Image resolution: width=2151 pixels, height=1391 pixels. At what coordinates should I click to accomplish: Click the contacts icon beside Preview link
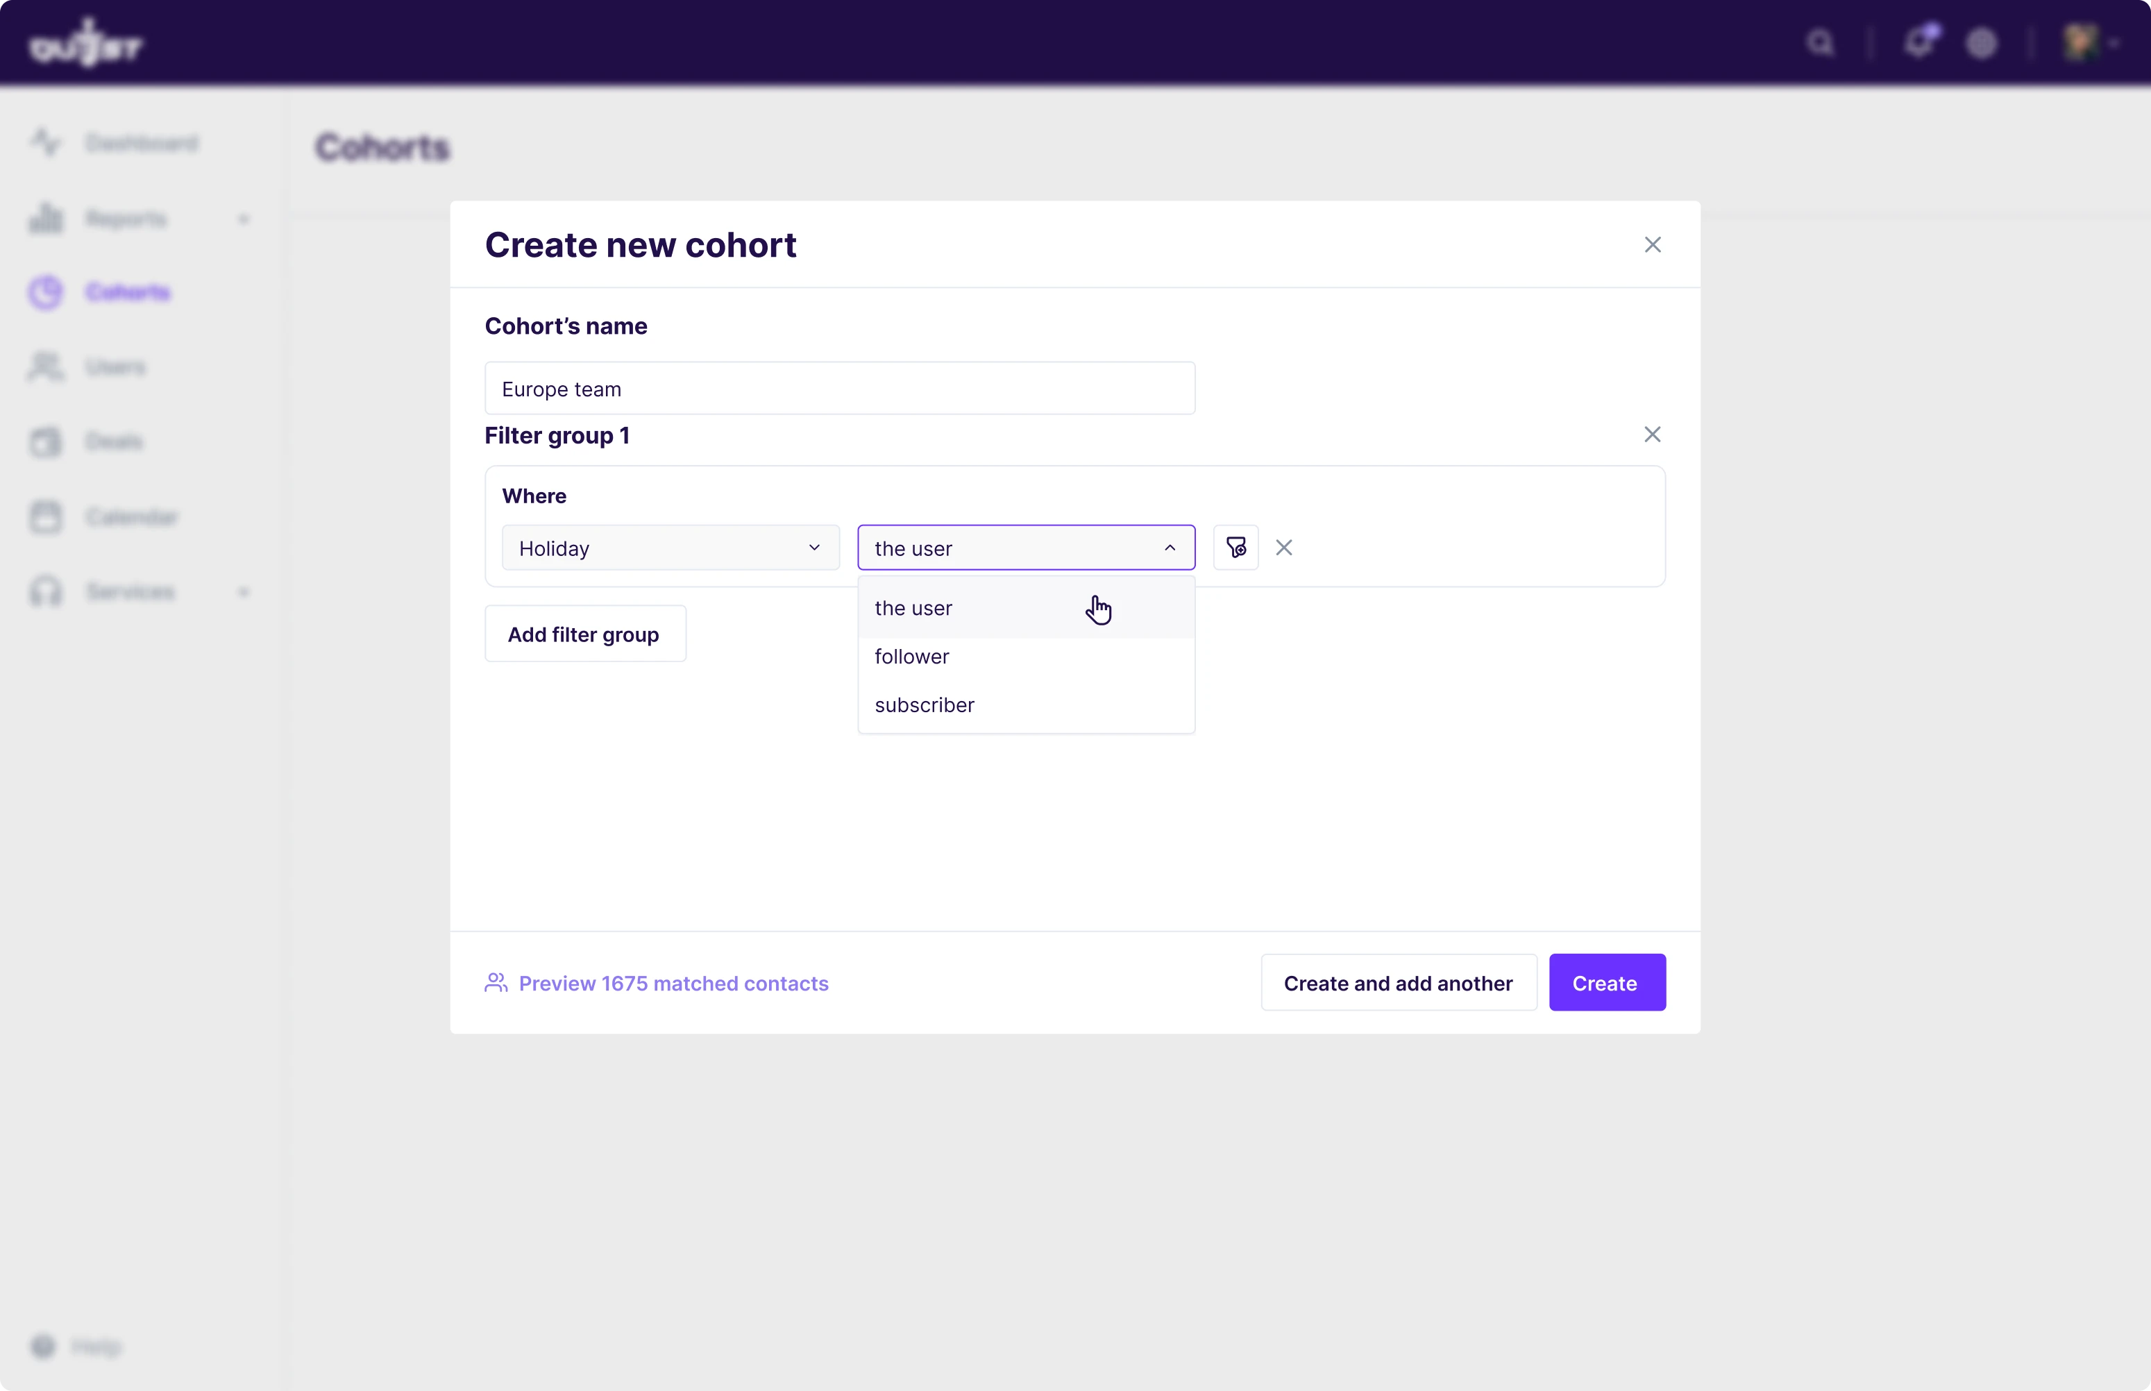tap(496, 982)
